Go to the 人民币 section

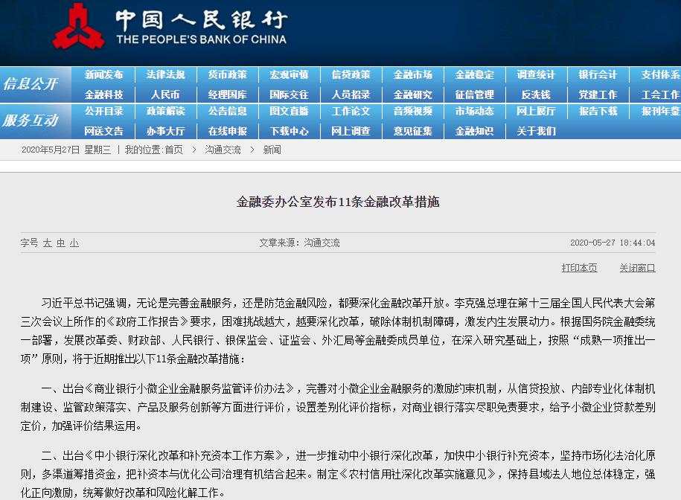165,94
